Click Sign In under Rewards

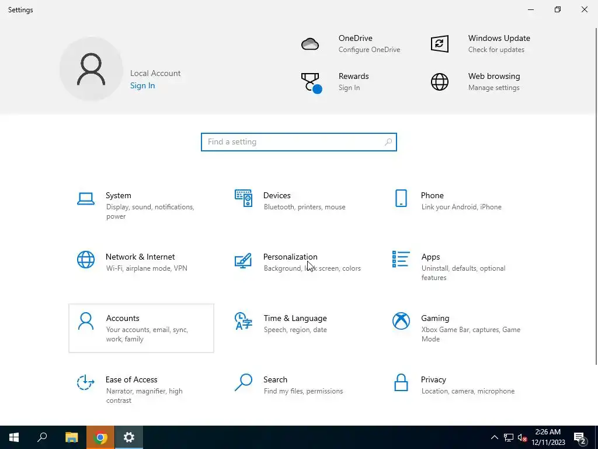point(349,88)
